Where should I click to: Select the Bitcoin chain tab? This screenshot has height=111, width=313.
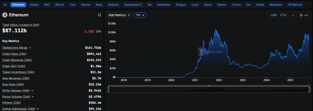[x=60, y=5]
